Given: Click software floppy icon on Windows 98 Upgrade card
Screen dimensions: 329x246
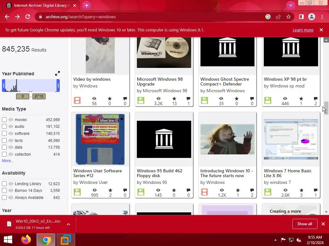Looking at the screenshot, I should coord(141,100).
